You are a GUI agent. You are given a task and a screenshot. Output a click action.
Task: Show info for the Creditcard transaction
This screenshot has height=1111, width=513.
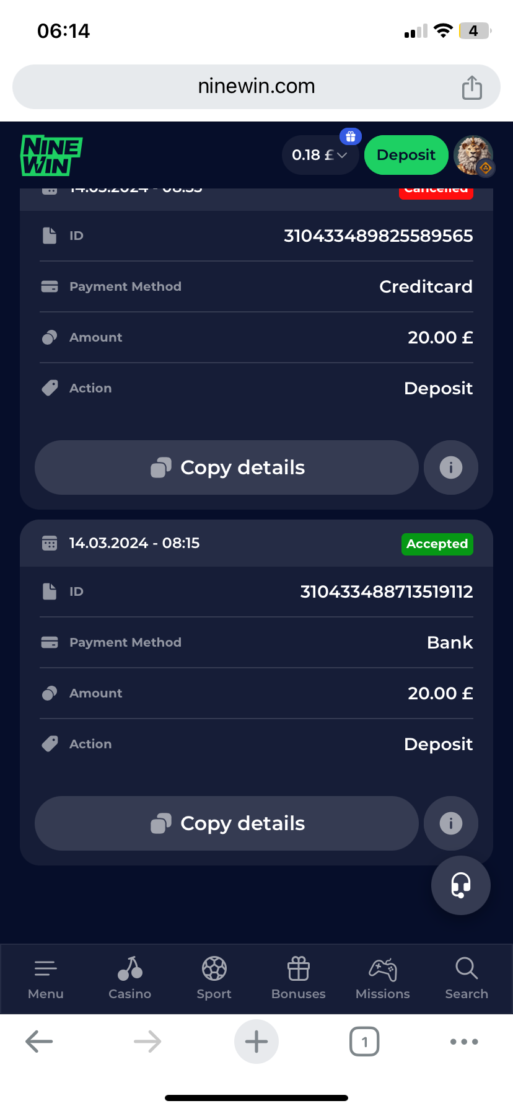451,467
